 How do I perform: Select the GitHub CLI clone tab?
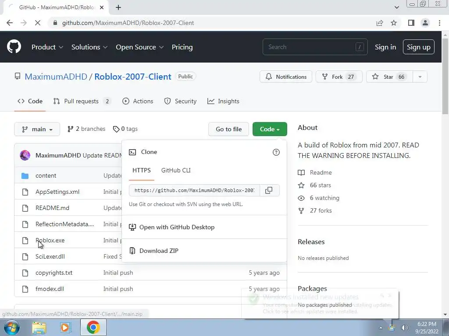click(x=176, y=170)
